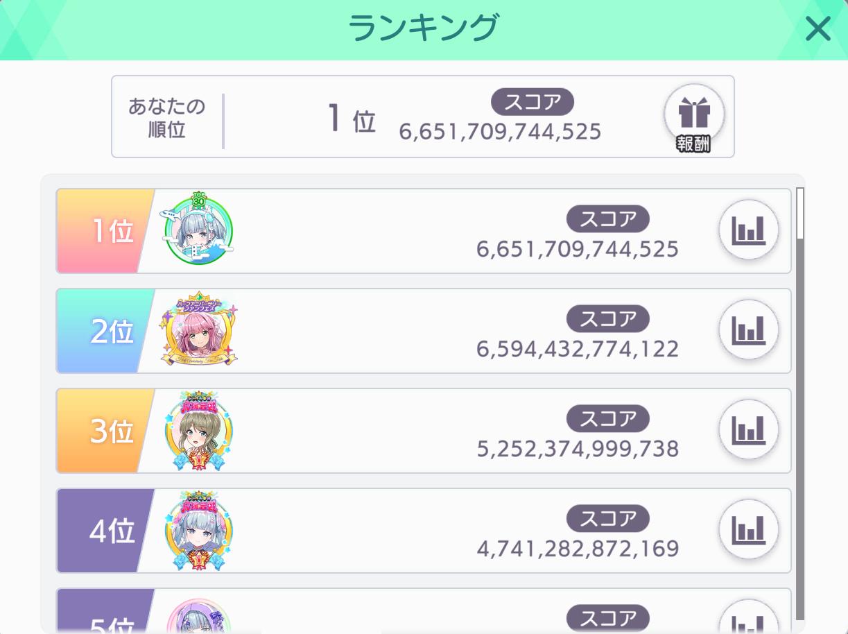Screen dimensions: 848x634
Task: Open score chart for 5th place entry
Action: [749, 621]
